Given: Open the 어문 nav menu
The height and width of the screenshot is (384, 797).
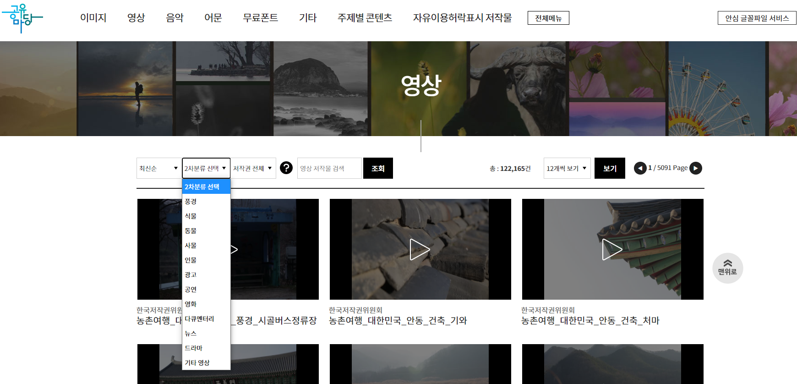Looking at the screenshot, I should [213, 17].
